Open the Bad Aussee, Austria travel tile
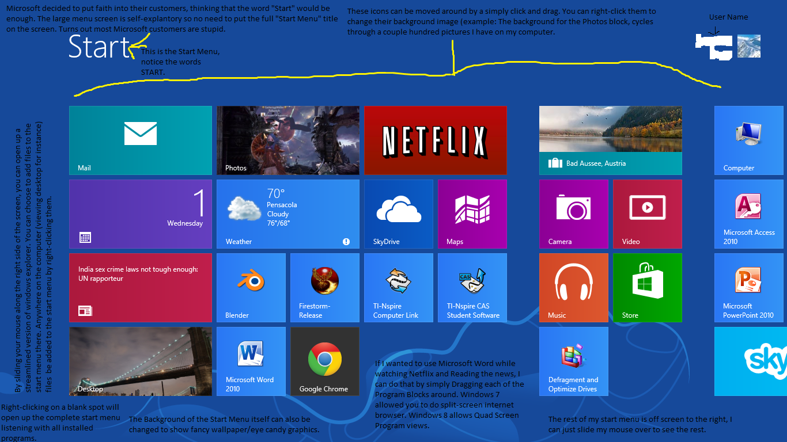Screen dimensions: 787x442 (611, 140)
